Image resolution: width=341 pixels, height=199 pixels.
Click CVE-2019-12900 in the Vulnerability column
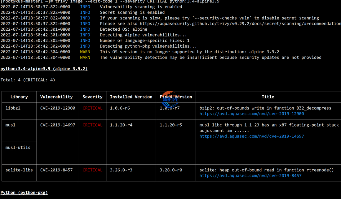tap(58, 108)
